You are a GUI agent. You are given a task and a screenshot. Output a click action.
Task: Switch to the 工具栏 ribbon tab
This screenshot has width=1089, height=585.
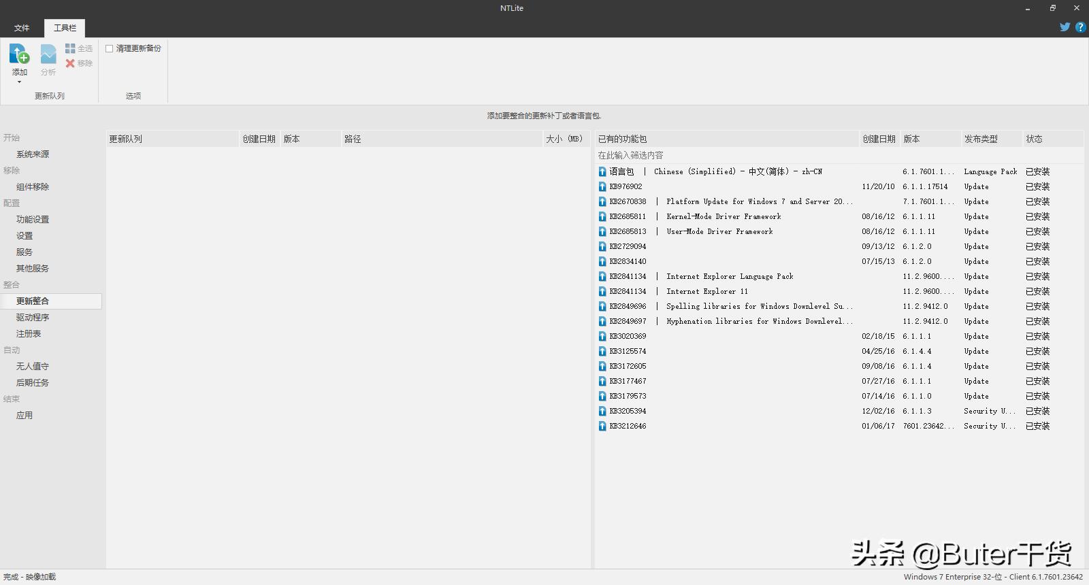pos(65,28)
